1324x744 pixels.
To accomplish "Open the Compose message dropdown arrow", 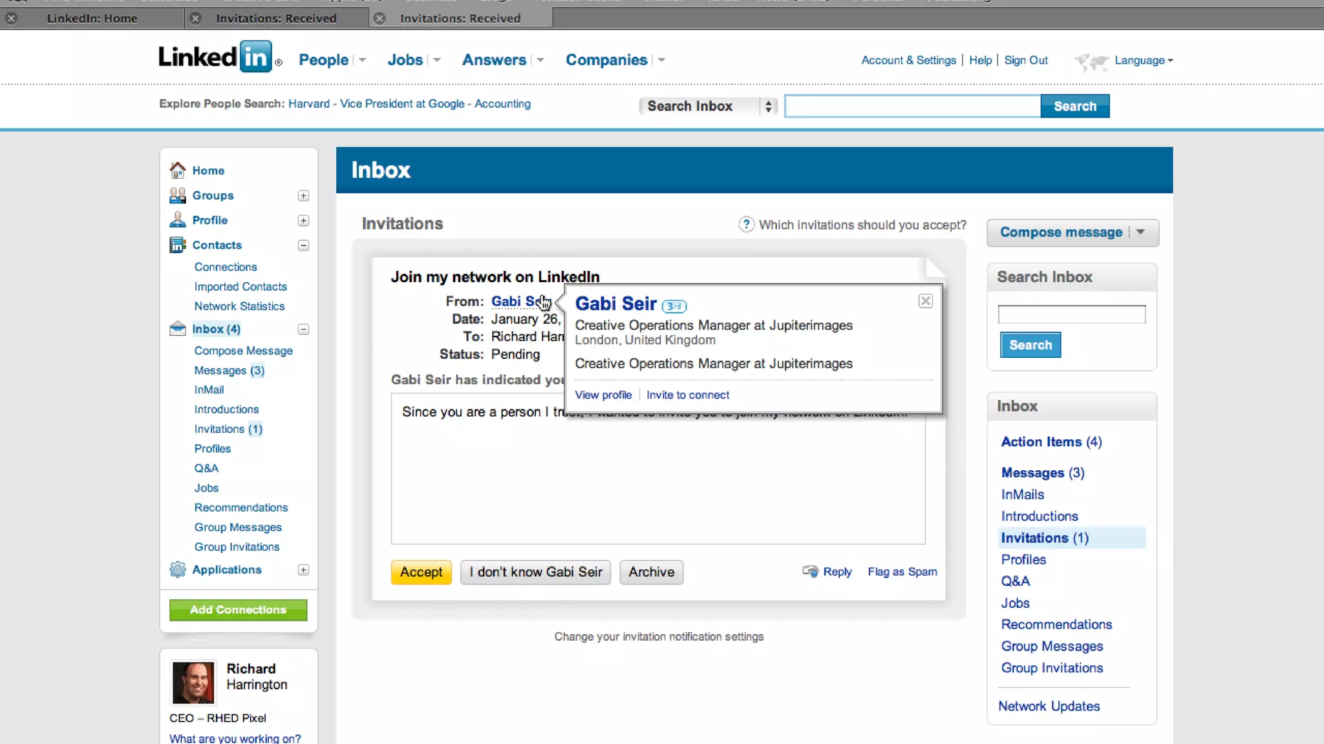I will click(1141, 232).
